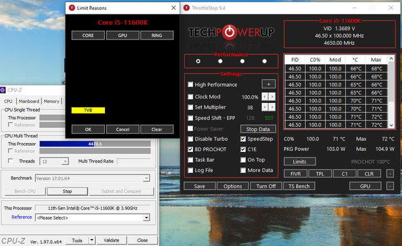402x246 pixels.
Task: Decrease Clock Mod with left arrow
Action: click(265, 97)
